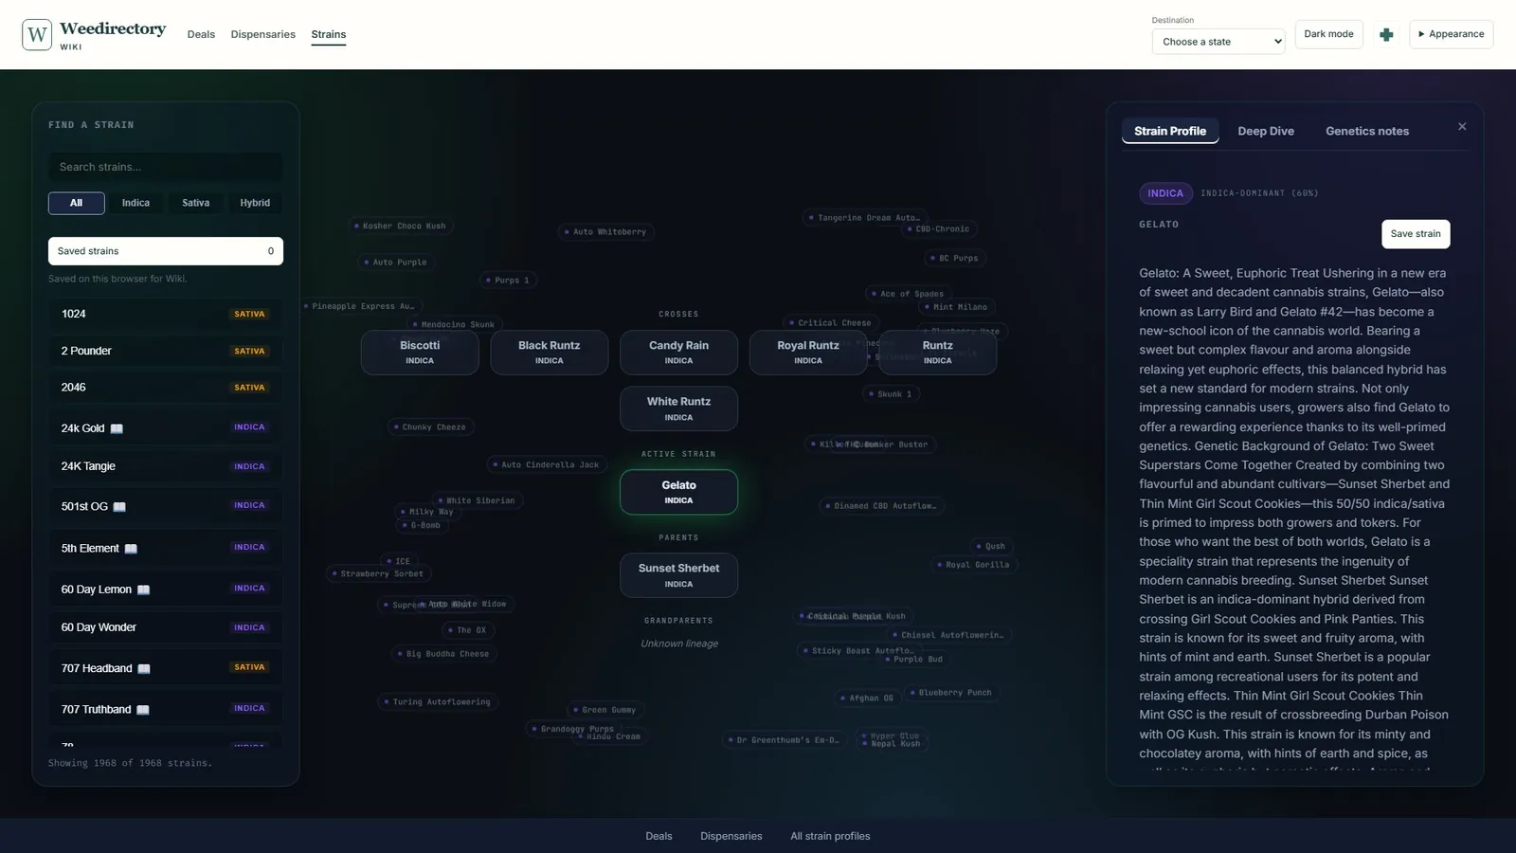This screenshot has height=853, width=1516.
Task: Expand the Appearance disclosure
Action: pos(1452,34)
